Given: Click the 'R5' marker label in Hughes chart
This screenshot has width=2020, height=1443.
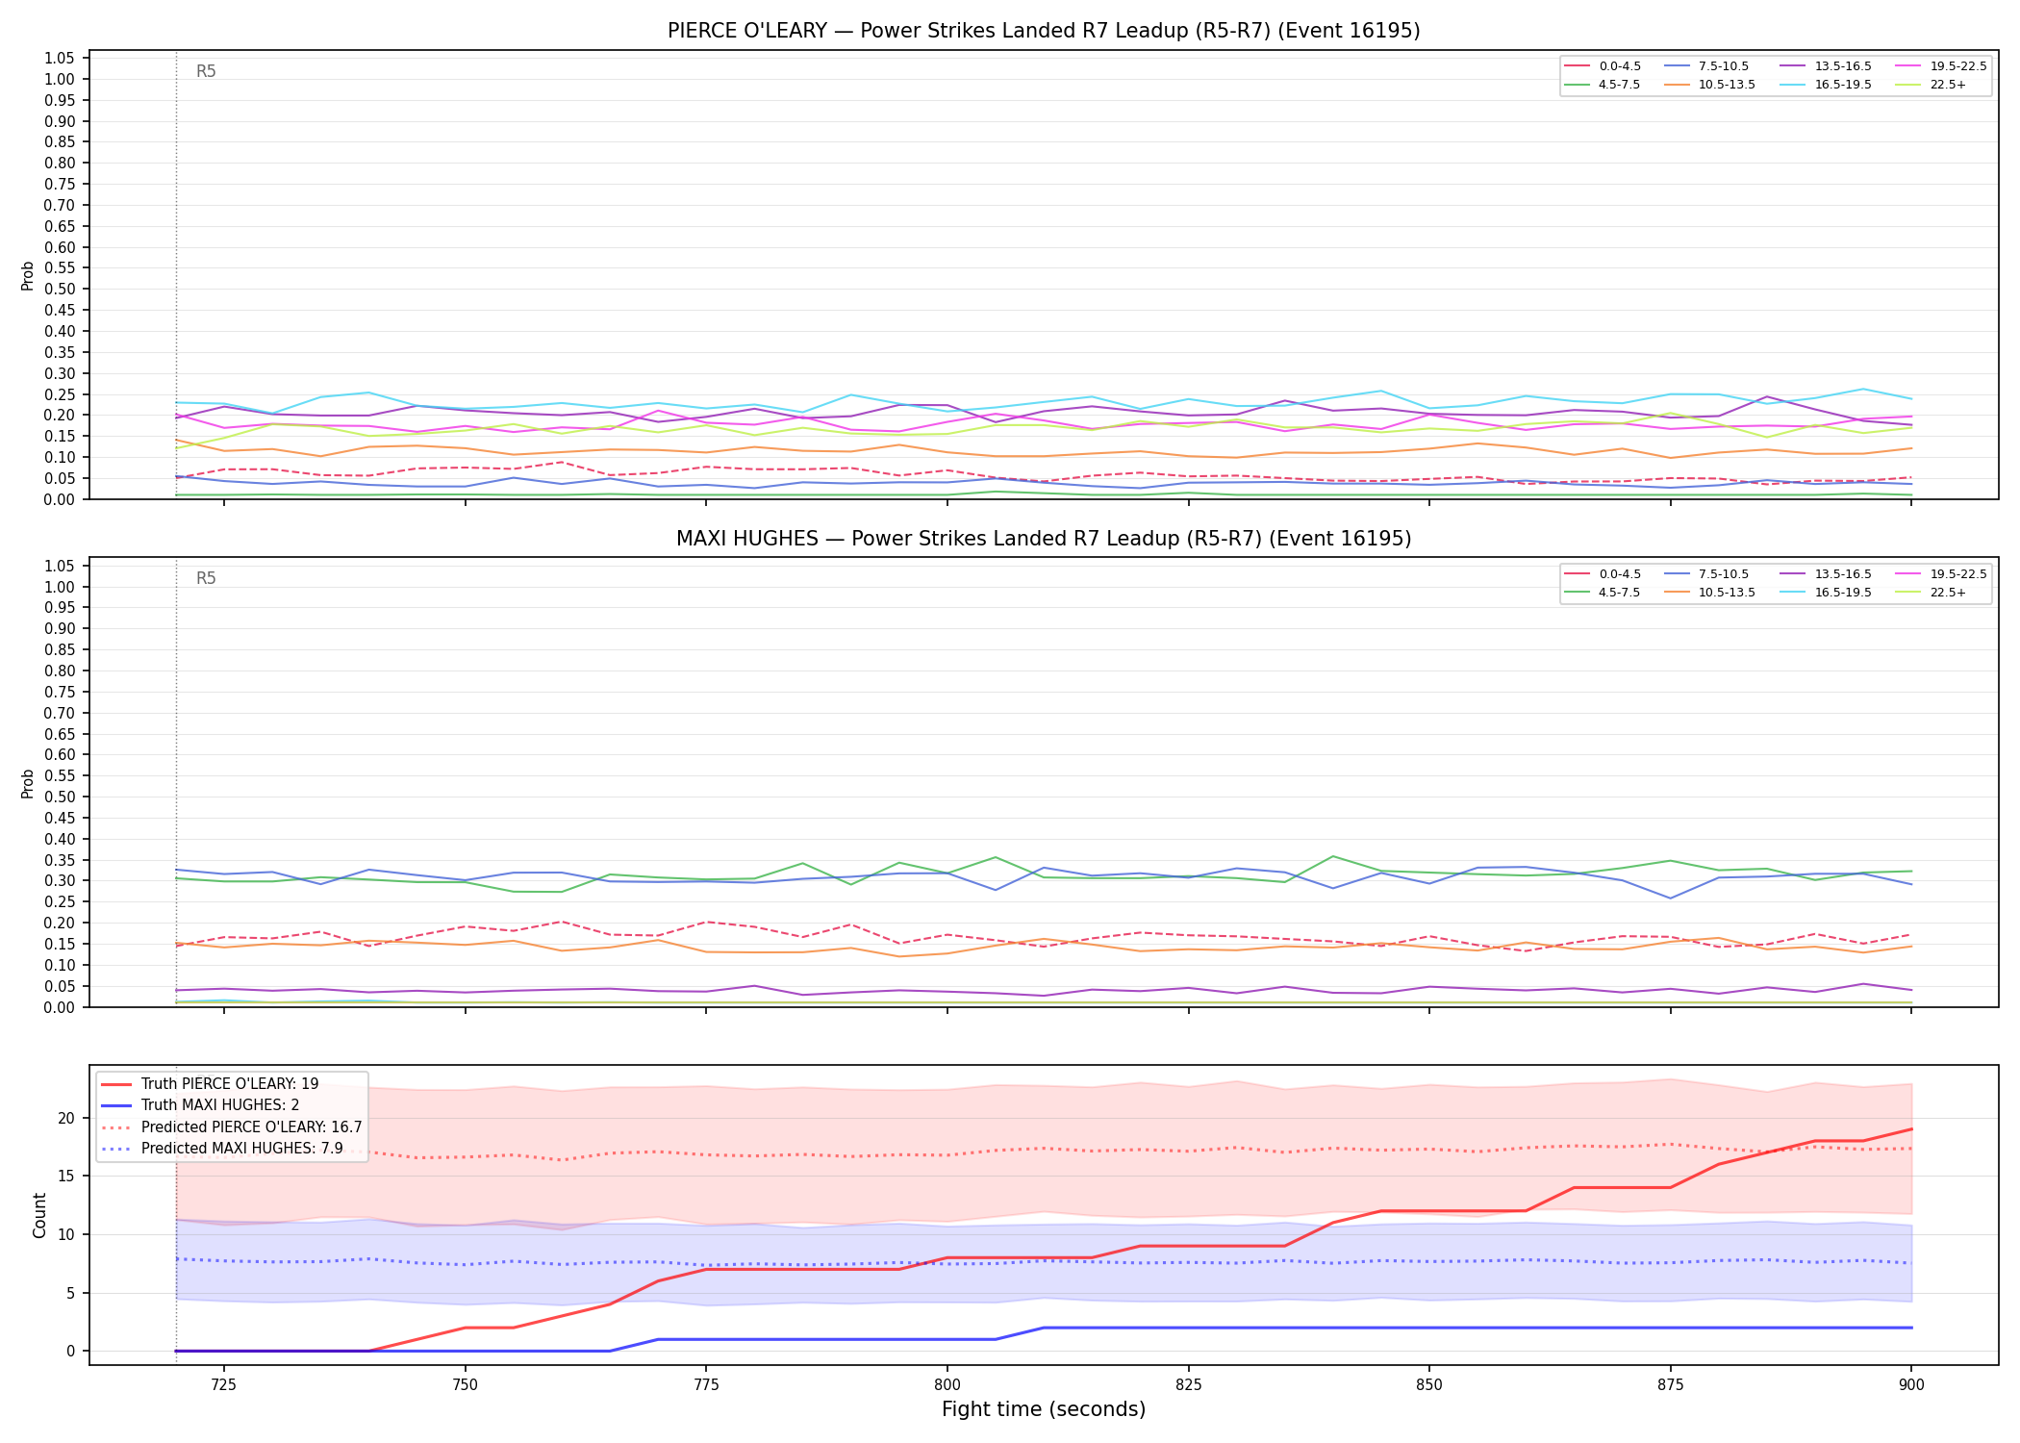Looking at the screenshot, I should (x=206, y=578).
